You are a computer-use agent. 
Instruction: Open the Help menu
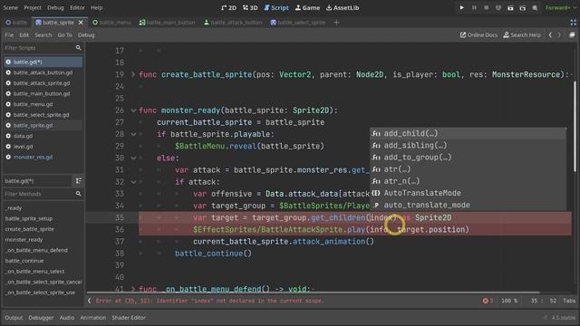point(97,7)
